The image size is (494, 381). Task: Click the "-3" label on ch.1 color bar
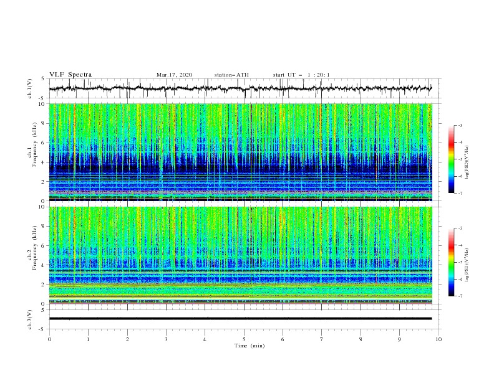coord(460,125)
